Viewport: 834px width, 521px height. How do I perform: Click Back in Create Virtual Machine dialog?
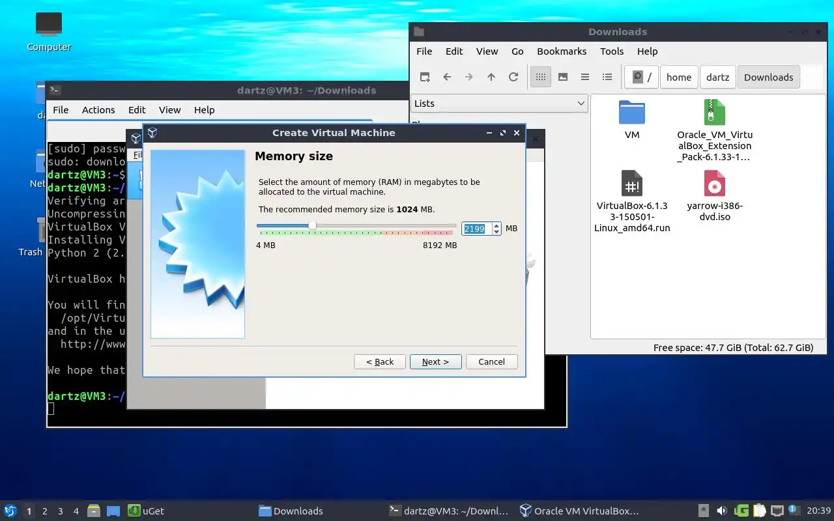tap(380, 361)
